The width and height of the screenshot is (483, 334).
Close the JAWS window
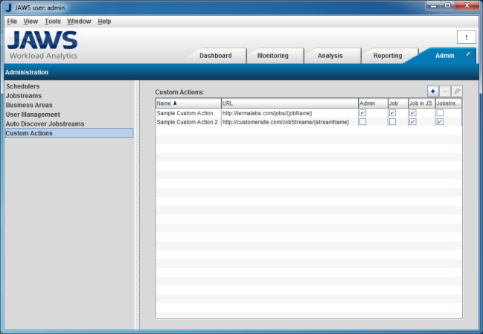coord(467,5)
